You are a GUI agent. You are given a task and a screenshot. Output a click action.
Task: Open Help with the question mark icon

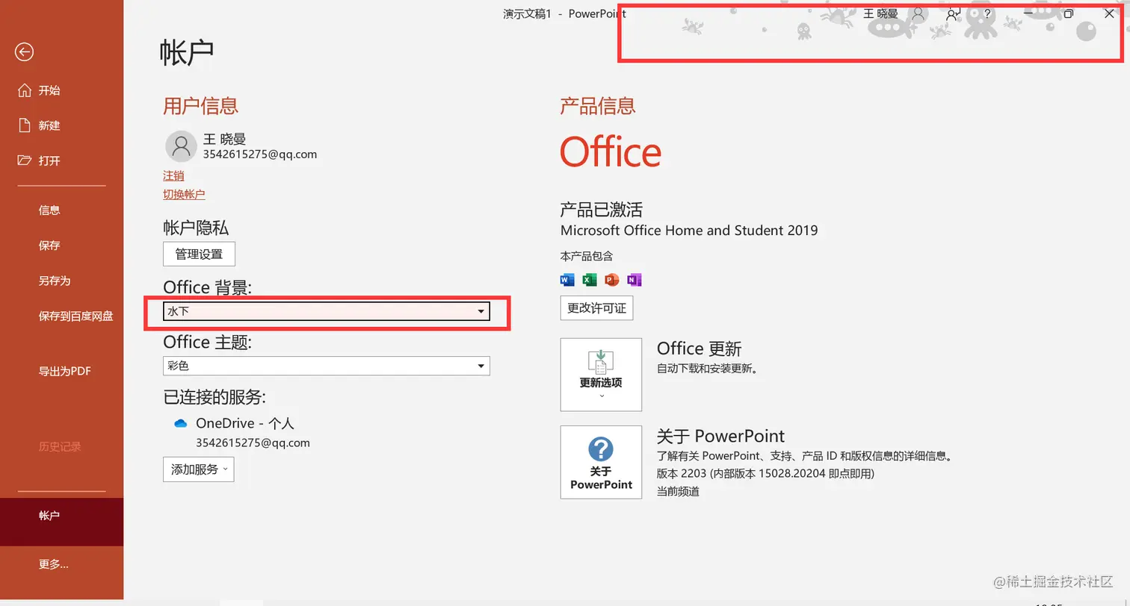point(987,13)
